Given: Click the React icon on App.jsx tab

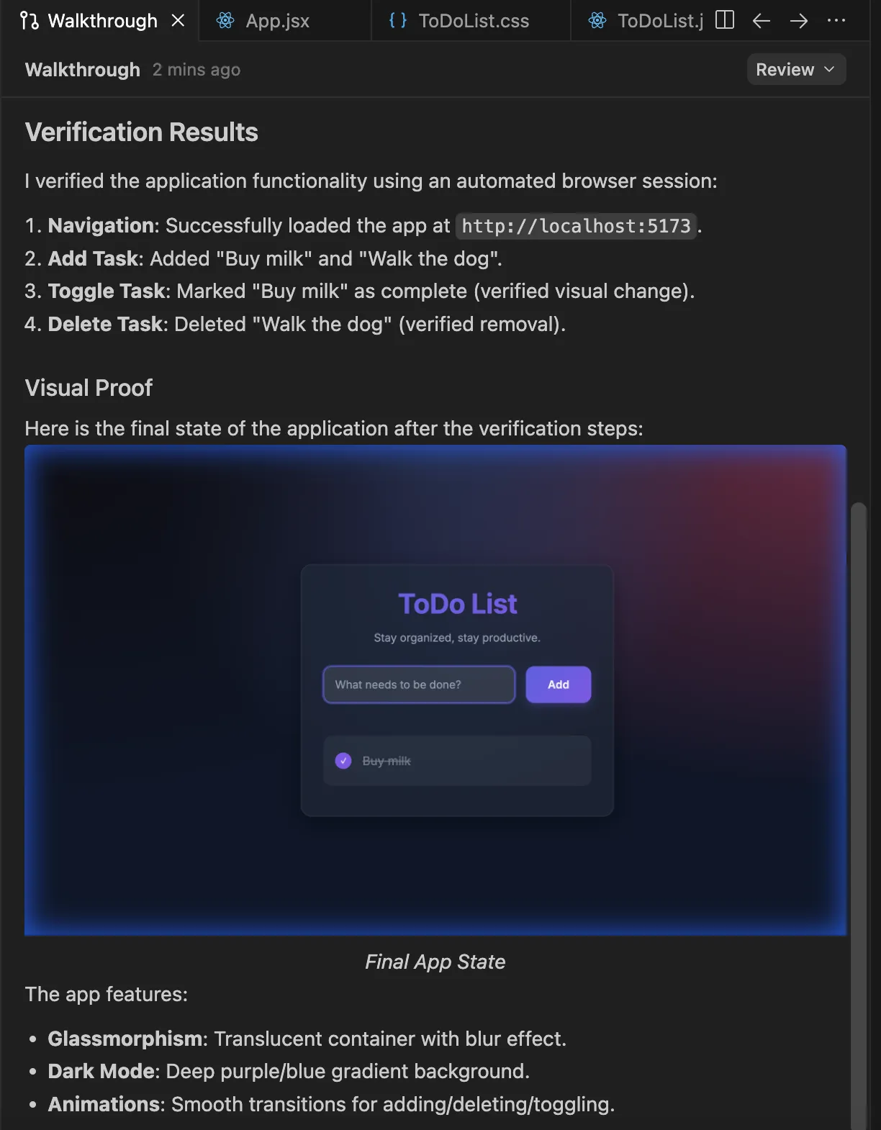Looking at the screenshot, I should tap(225, 21).
